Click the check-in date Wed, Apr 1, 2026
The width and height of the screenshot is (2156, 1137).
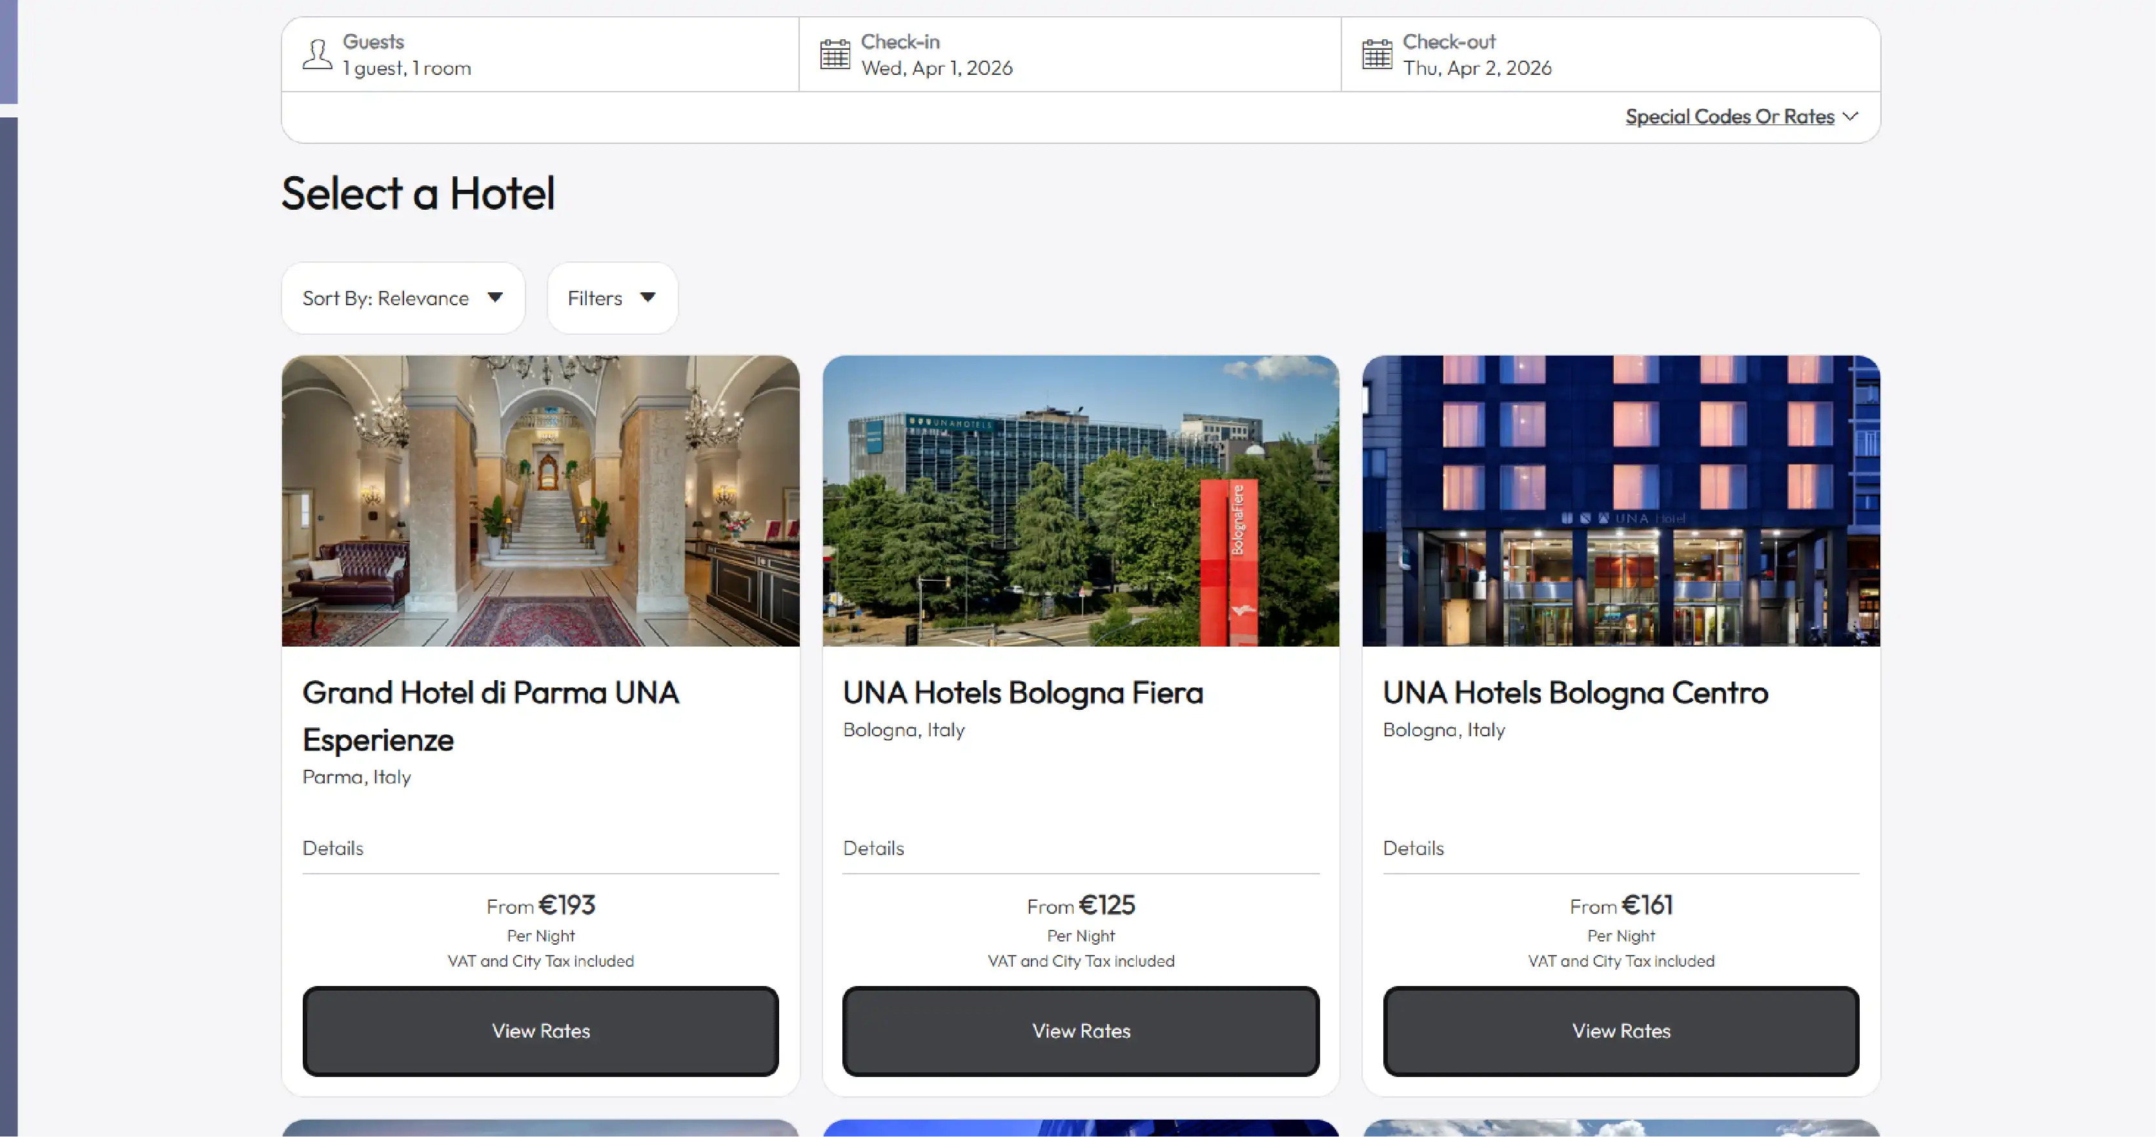937,68
